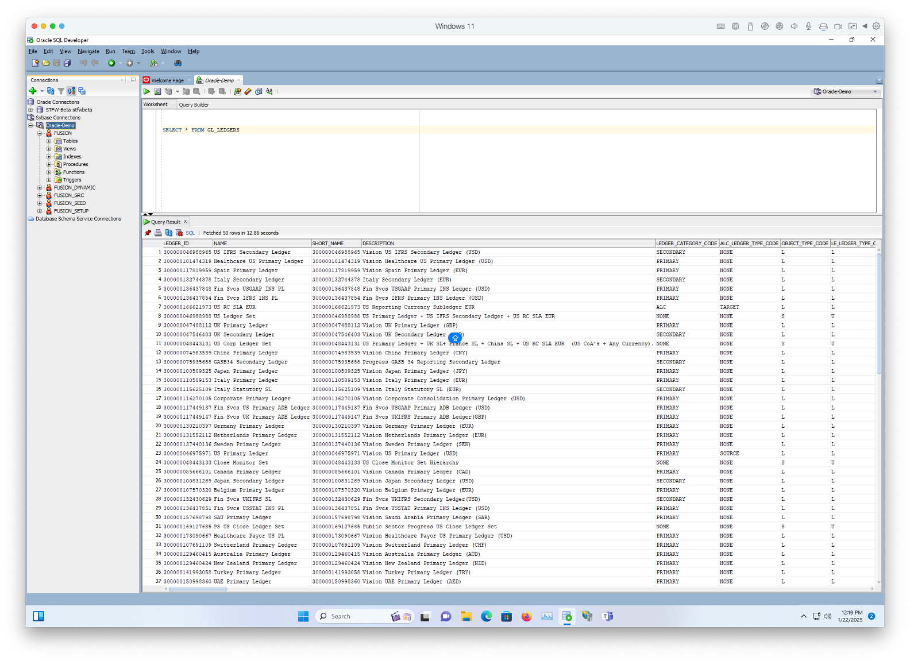Click the Clear eraser icon in the worksheet toolbar
This screenshot has width=910, height=661.
point(248,91)
